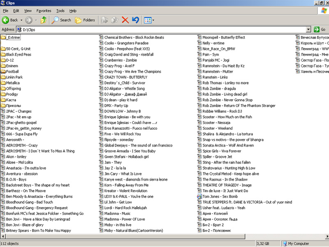Click the Kanye west file icon
Screen dimensions: 329x247
(101, 179)
